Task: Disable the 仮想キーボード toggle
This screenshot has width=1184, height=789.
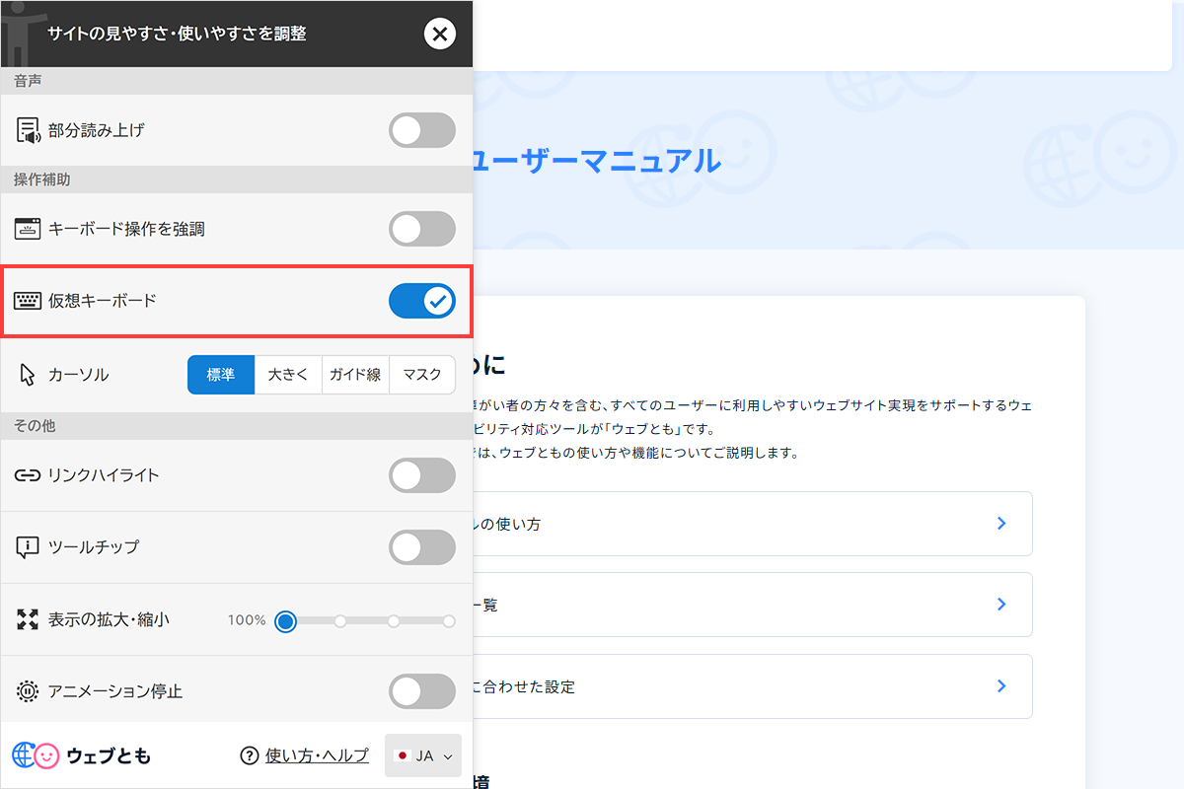Action: coord(422,300)
